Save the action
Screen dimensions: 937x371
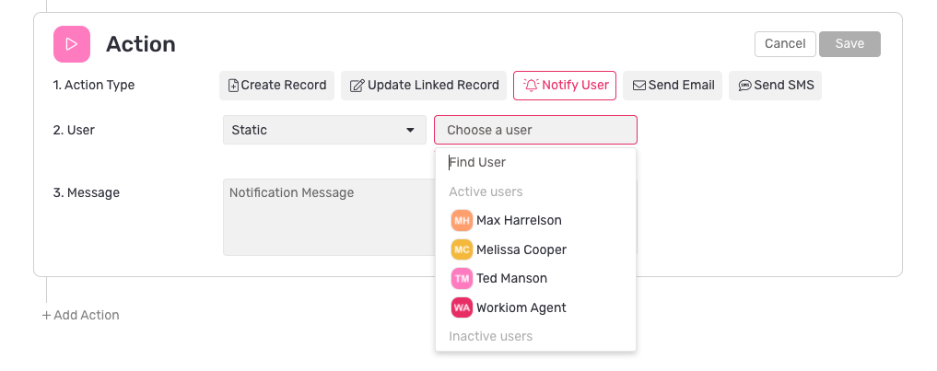click(849, 44)
